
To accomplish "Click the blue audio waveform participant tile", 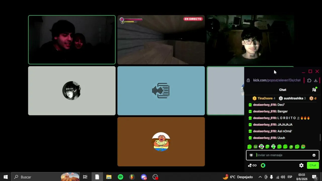I will click(161, 91).
